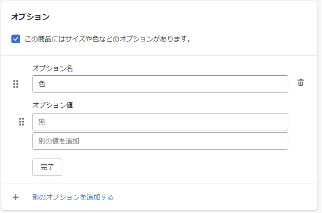The image size is (322, 213).
Task: Uncheck the product options checkbox
Action: click(x=16, y=39)
